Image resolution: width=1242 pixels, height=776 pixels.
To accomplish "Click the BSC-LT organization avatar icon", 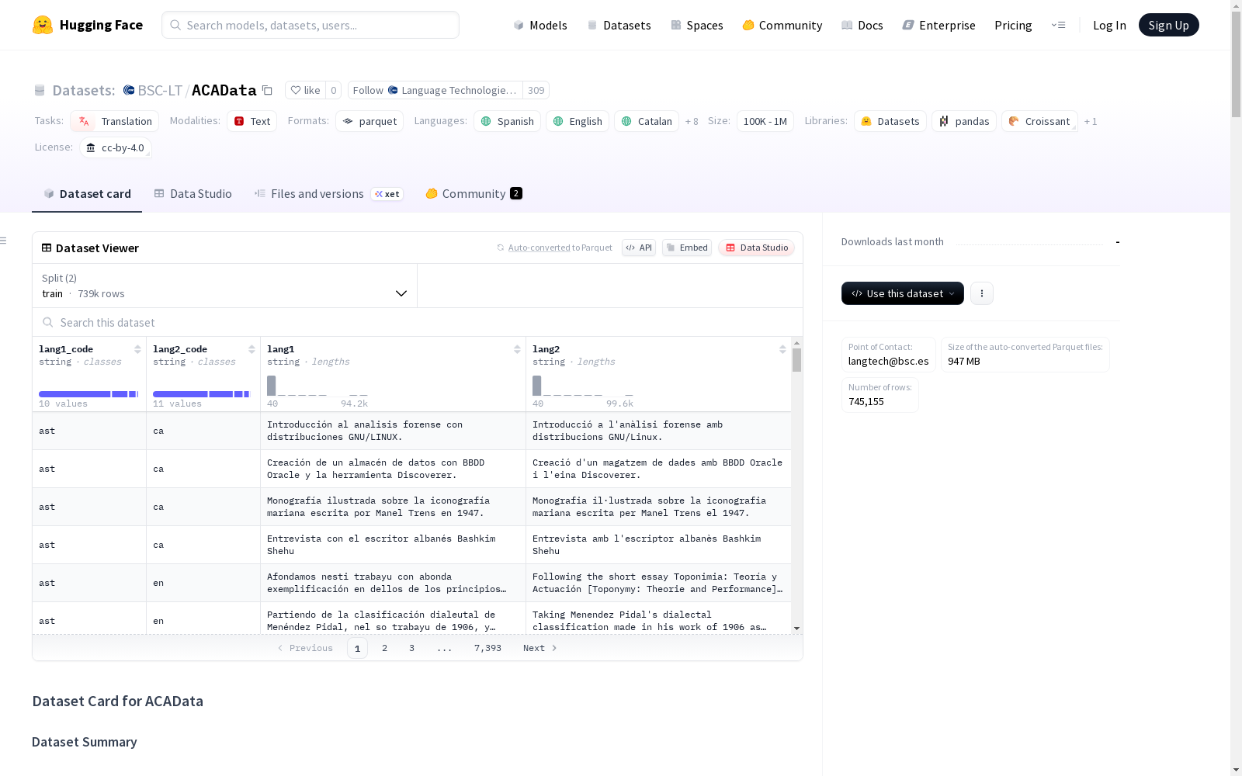I will (129, 90).
